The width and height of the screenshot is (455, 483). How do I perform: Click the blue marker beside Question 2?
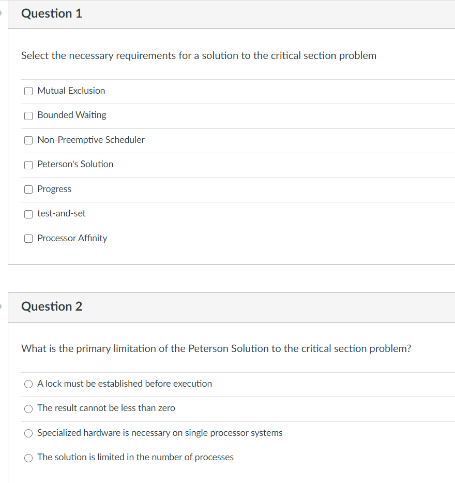2,306
